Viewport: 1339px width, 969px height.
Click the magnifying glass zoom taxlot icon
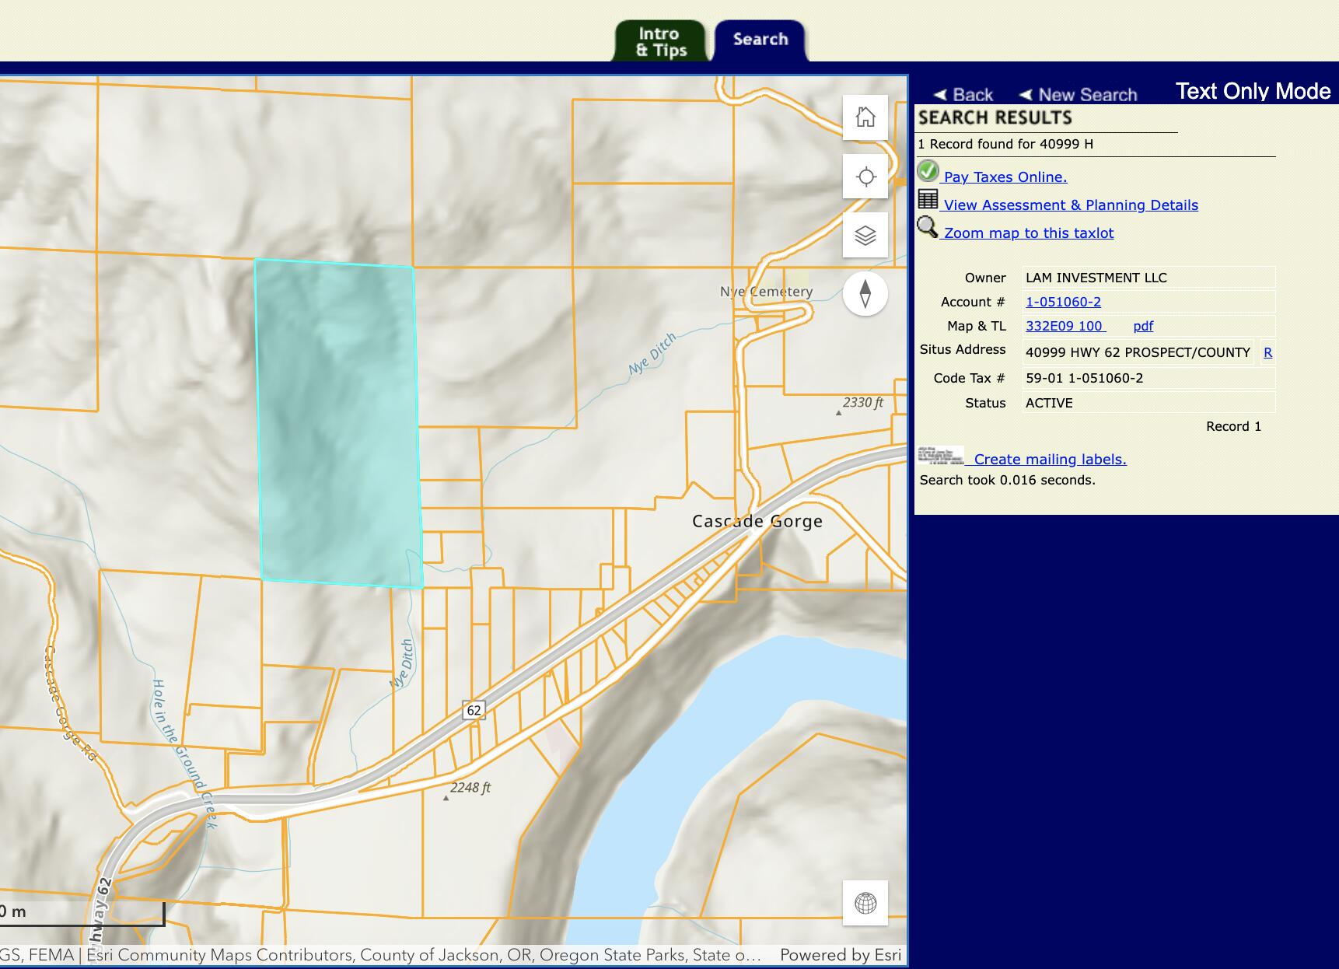928,227
